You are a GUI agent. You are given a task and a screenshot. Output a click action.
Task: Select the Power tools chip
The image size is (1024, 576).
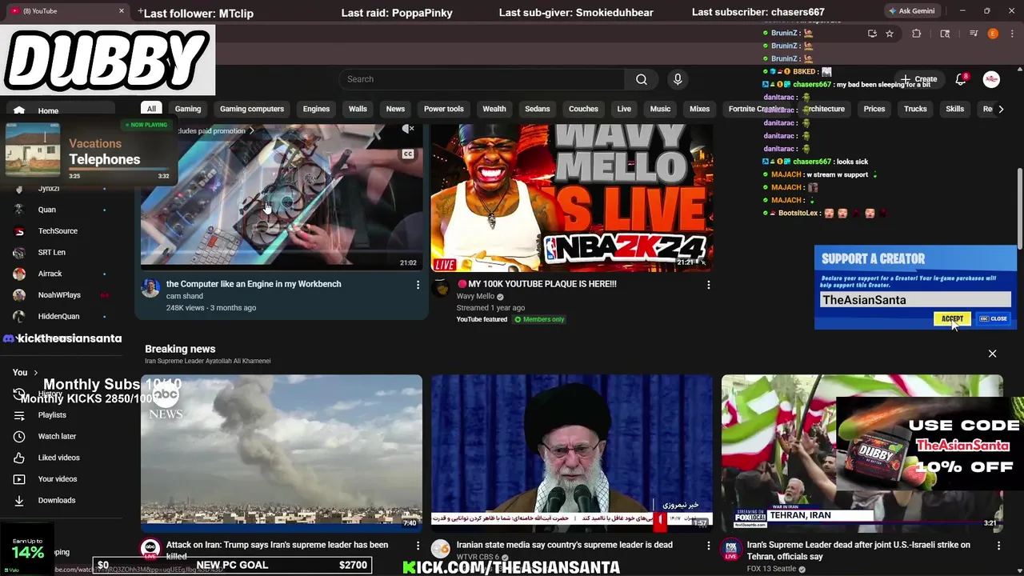point(444,109)
